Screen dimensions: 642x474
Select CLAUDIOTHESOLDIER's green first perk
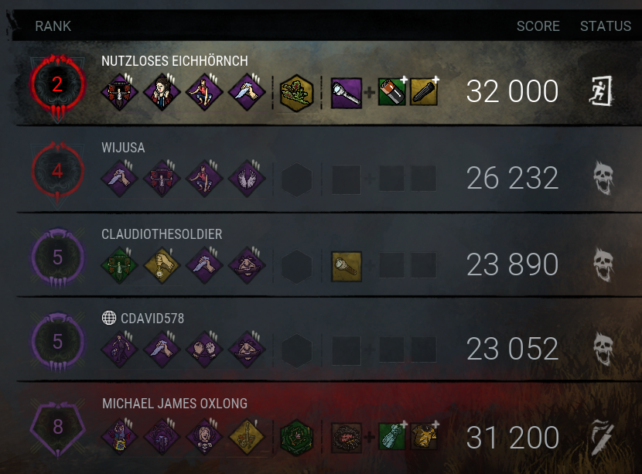(120, 264)
